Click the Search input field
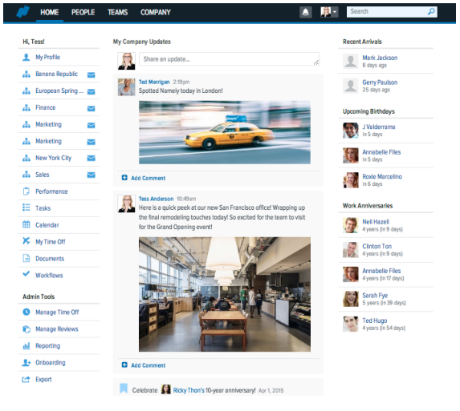 coord(387,12)
